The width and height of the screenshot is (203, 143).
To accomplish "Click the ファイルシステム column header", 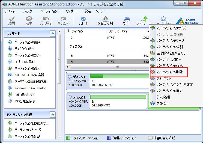I will tap(118, 31).
